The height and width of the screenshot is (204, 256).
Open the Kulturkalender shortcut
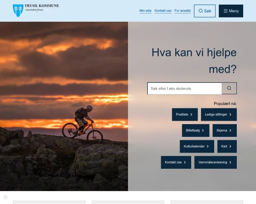(x=197, y=147)
